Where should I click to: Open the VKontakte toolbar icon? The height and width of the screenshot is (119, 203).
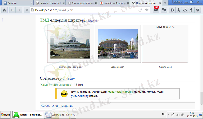[173, 10]
